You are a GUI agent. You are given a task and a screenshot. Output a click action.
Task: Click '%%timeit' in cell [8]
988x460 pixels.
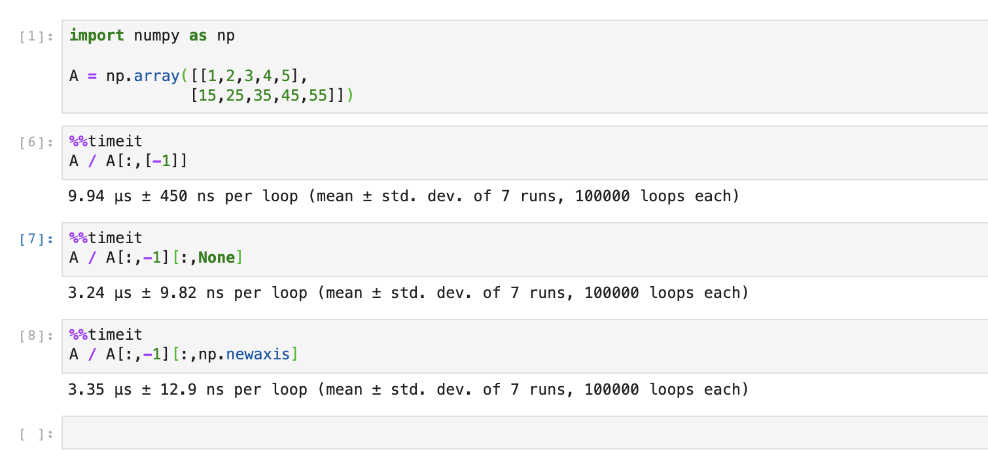[105, 334]
